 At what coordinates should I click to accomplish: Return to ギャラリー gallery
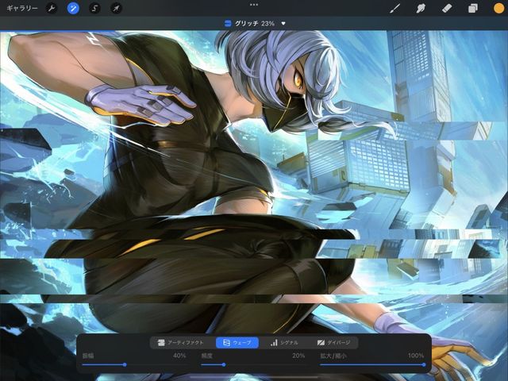(x=22, y=8)
